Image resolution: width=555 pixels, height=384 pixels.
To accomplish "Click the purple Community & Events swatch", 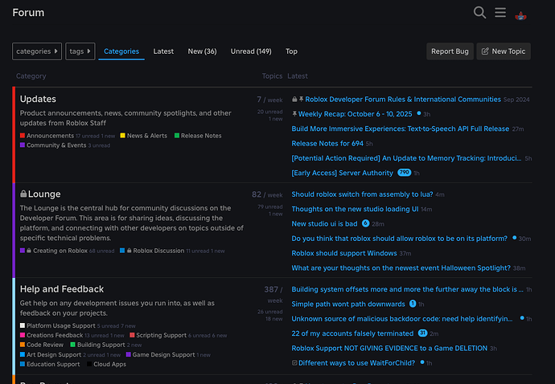I will (23, 145).
